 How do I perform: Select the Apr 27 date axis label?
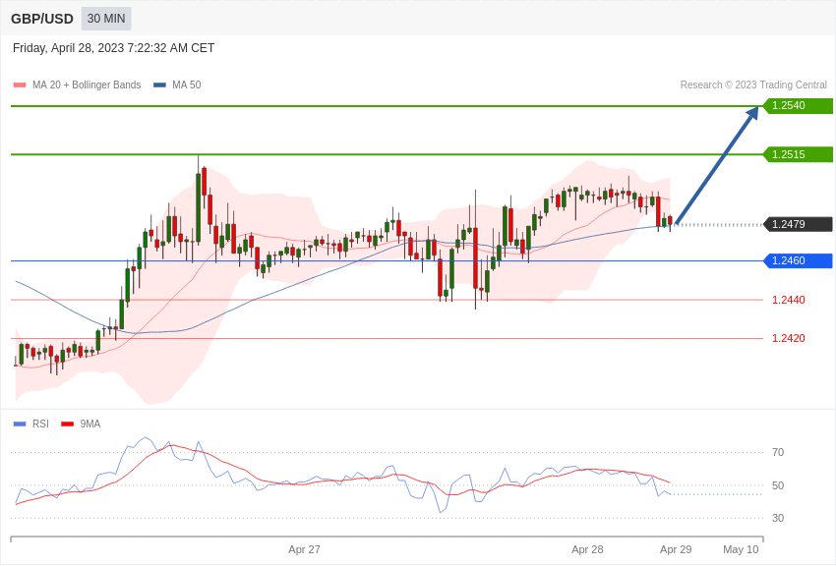point(304,549)
